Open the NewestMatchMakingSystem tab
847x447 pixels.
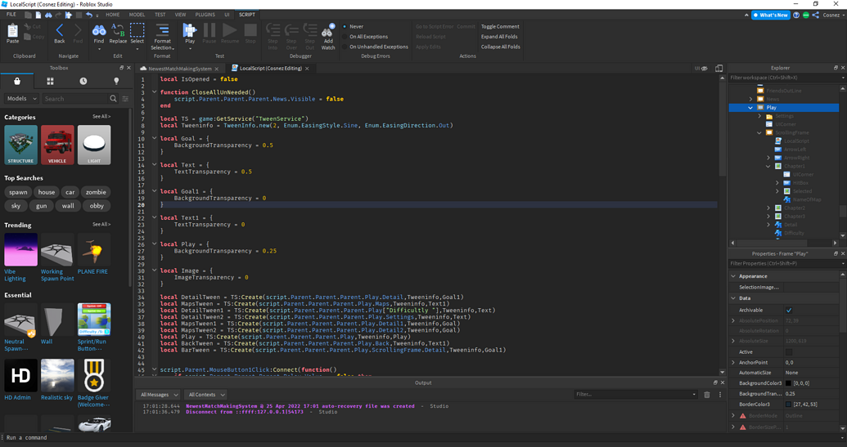point(180,69)
